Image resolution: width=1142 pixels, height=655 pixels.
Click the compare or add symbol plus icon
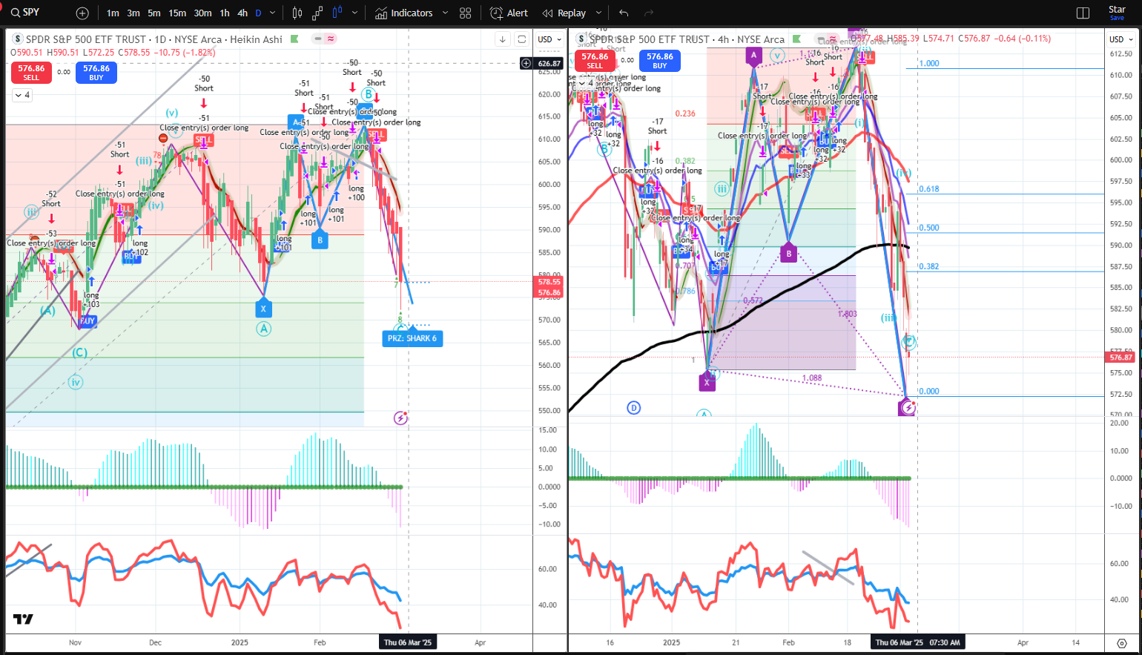coord(82,13)
